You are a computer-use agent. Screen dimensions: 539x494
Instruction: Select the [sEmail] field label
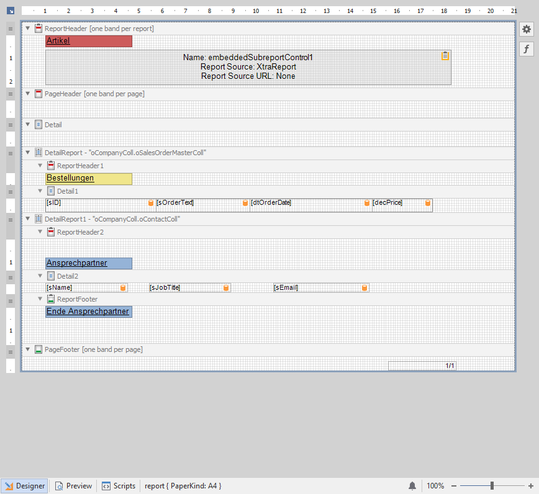coord(321,287)
